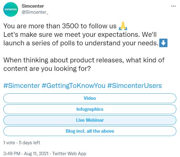Click the product releases question text
The image size is (180, 157).
(x=84, y=64)
